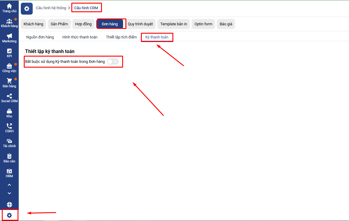Screen dimensions: 349x221
Task: Select the Thiết lập tích điểm tab
Action: click(x=121, y=37)
